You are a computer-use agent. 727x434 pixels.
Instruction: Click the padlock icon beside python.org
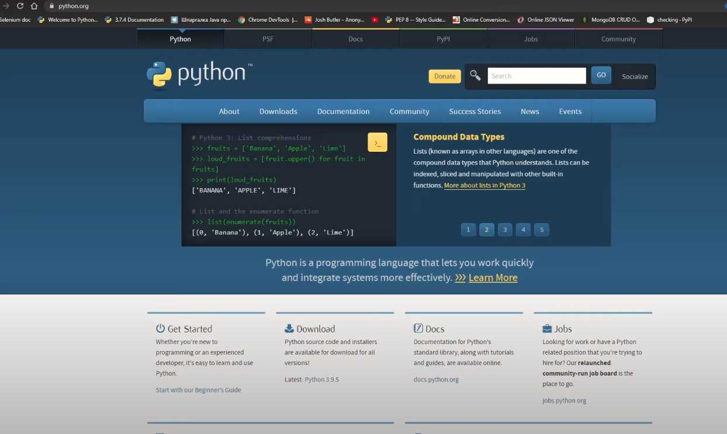(x=52, y=6)
